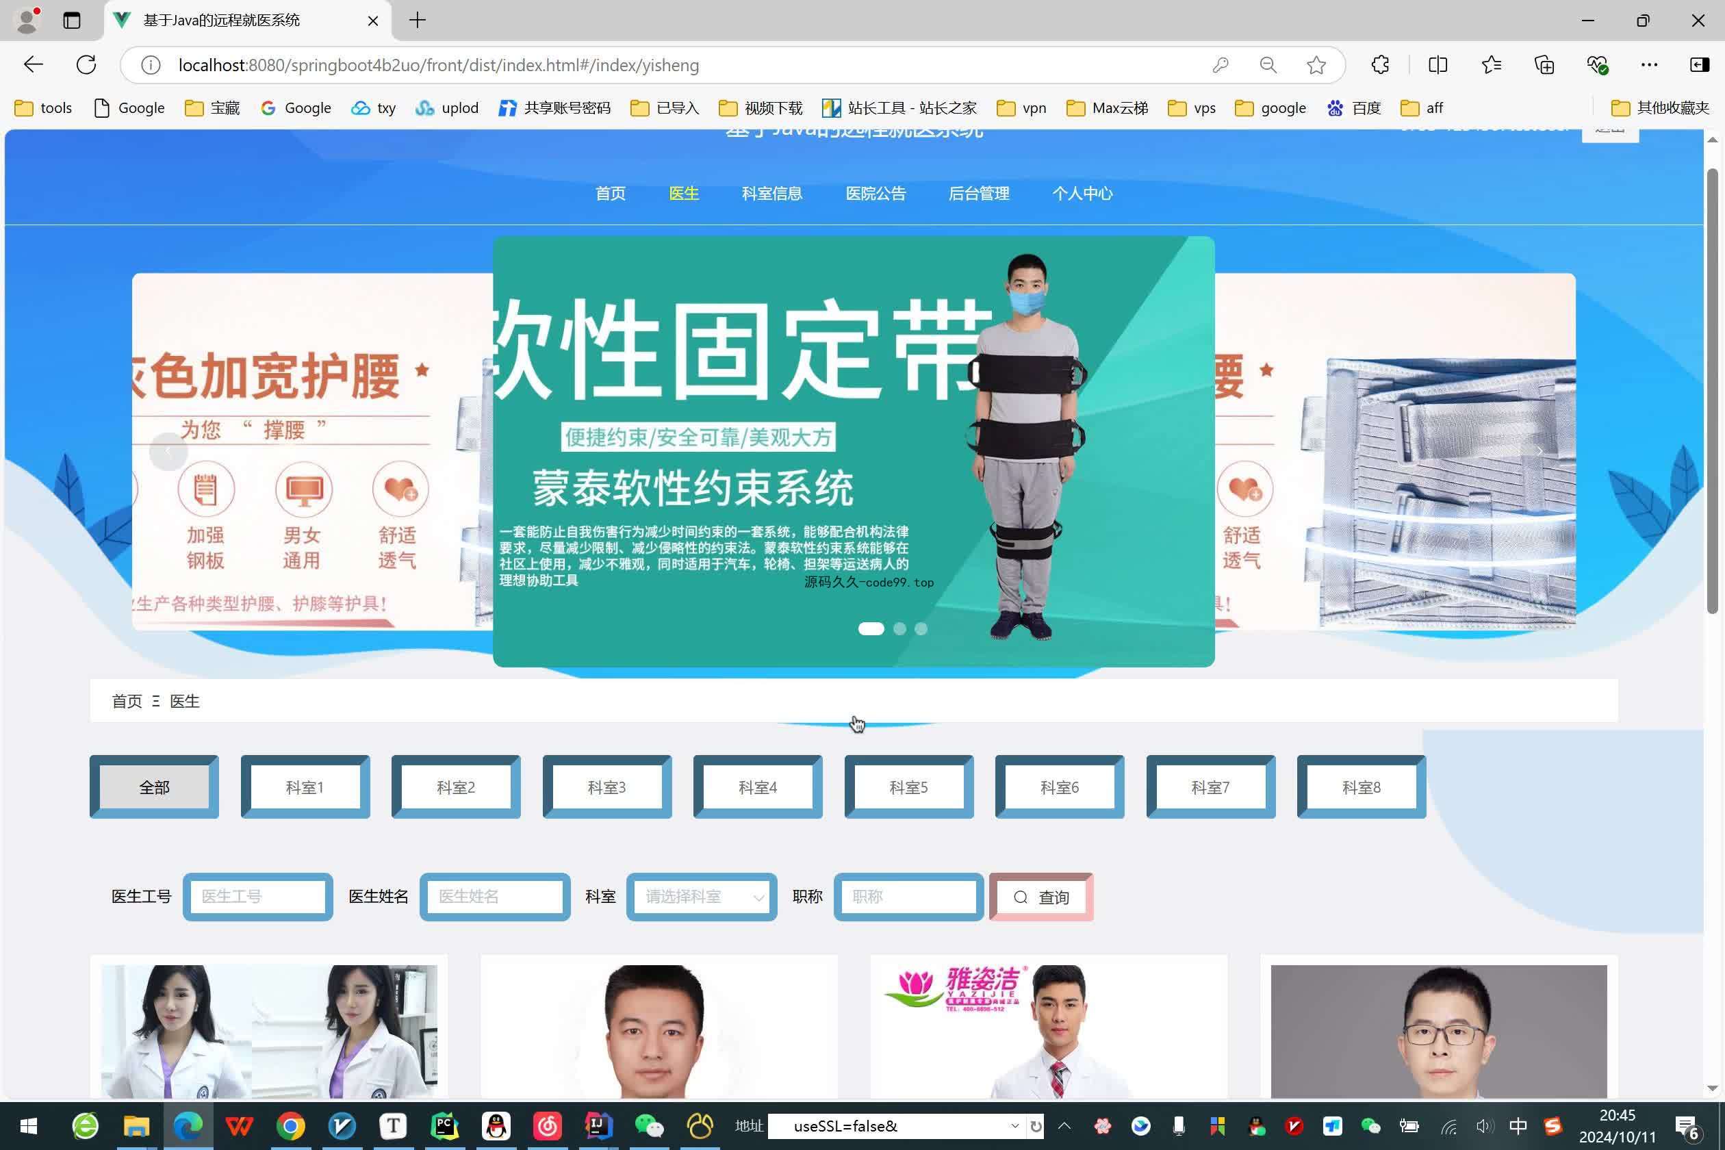Expand the taskbar address dropdown arrow
This screenshot has width=1725, height=1150.
(x=1014, y=1126)
